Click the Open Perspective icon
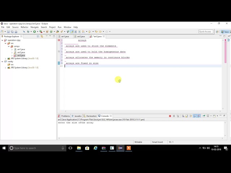 pos(217,32)
